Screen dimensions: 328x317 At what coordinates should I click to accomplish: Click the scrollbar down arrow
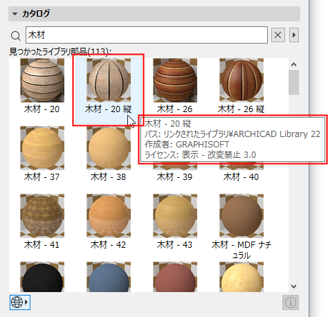pyautogui.click(x=293, y=287)
